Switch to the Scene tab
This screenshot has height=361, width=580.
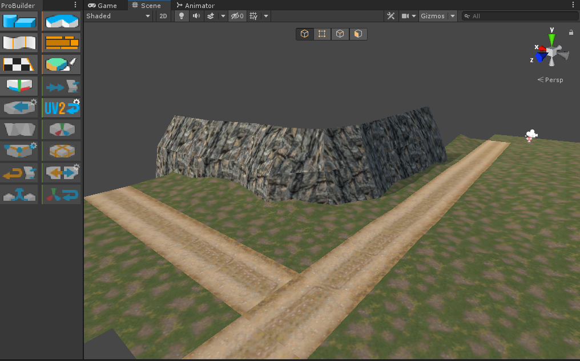pos(147,5)
